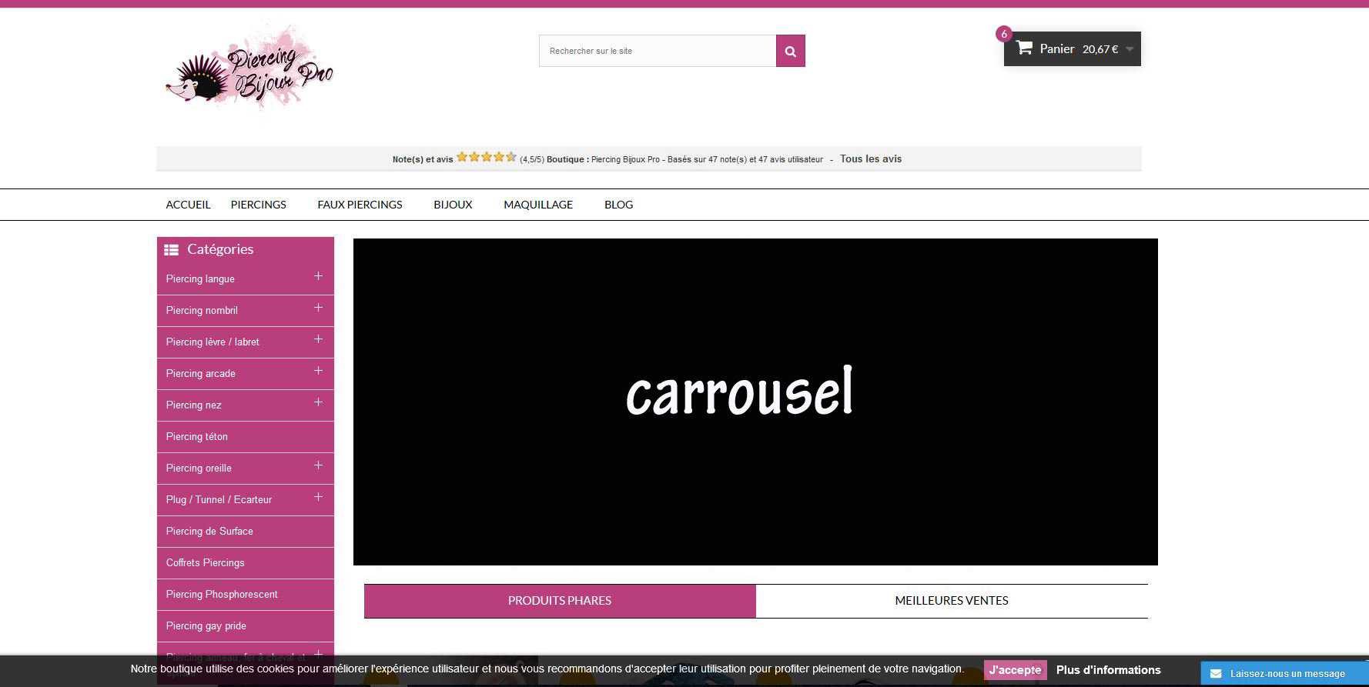This screenshot has width=1369, height=687.
Task: Expand Piercing langue subcategories
Action: tap(318, 276)
